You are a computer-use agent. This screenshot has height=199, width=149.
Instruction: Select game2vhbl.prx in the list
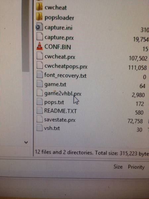63,94
